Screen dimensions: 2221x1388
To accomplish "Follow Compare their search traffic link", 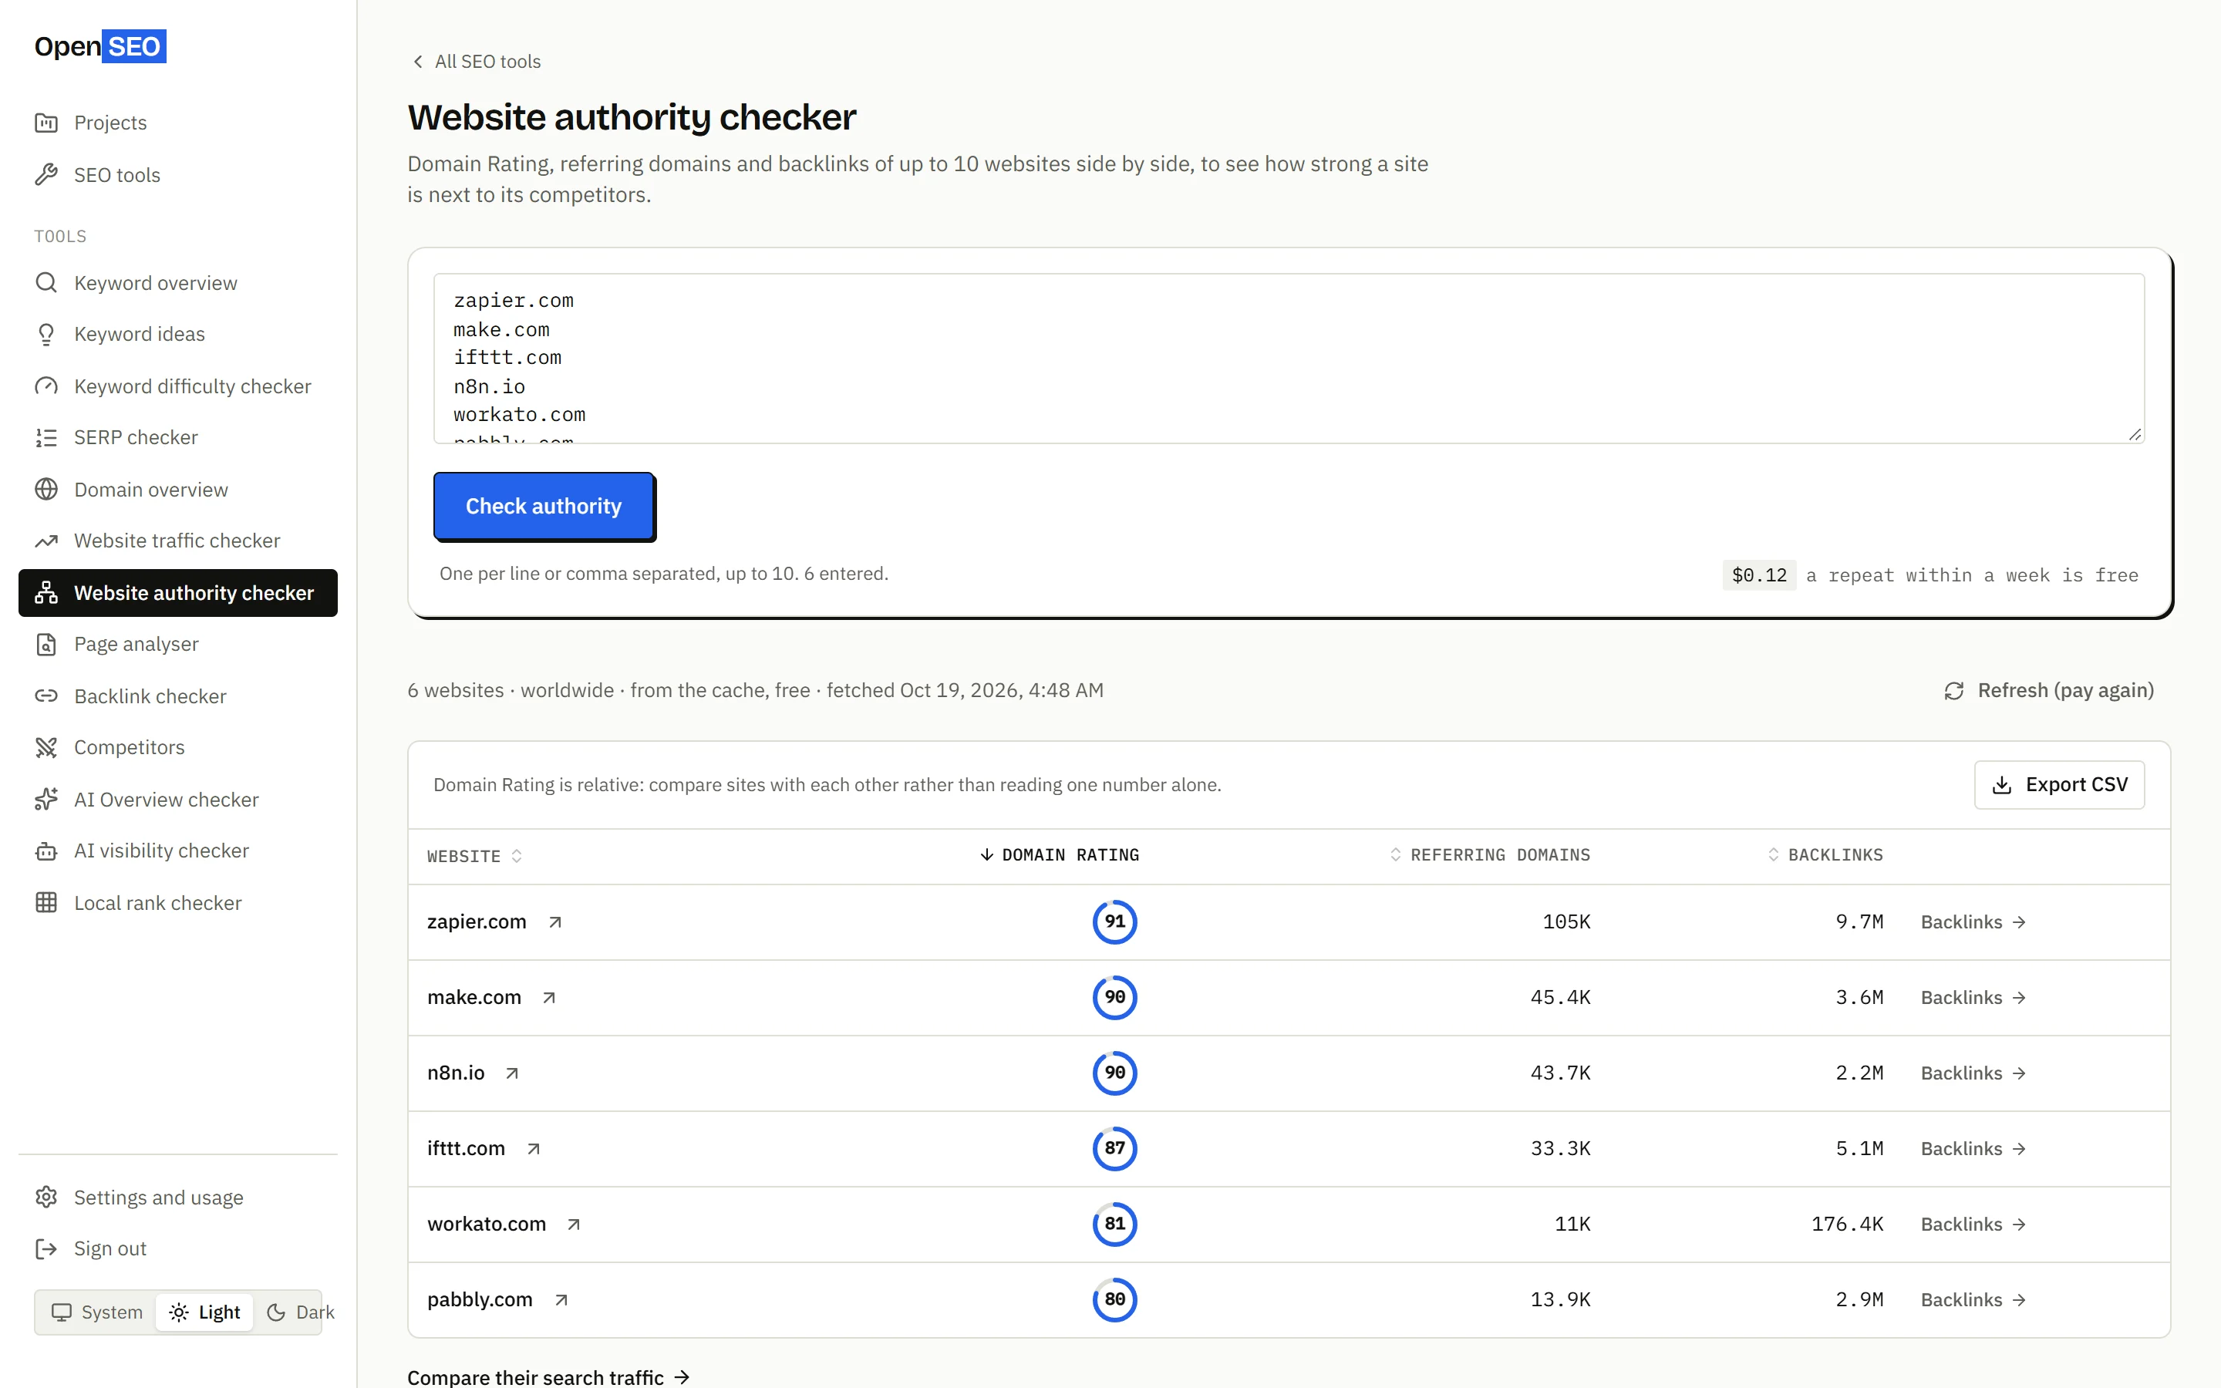I will [x=548, y=1377].
